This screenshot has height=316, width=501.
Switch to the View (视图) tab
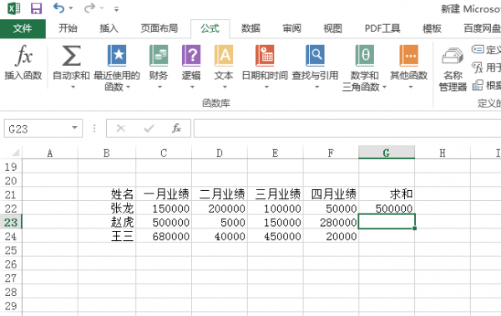point(332,28)
